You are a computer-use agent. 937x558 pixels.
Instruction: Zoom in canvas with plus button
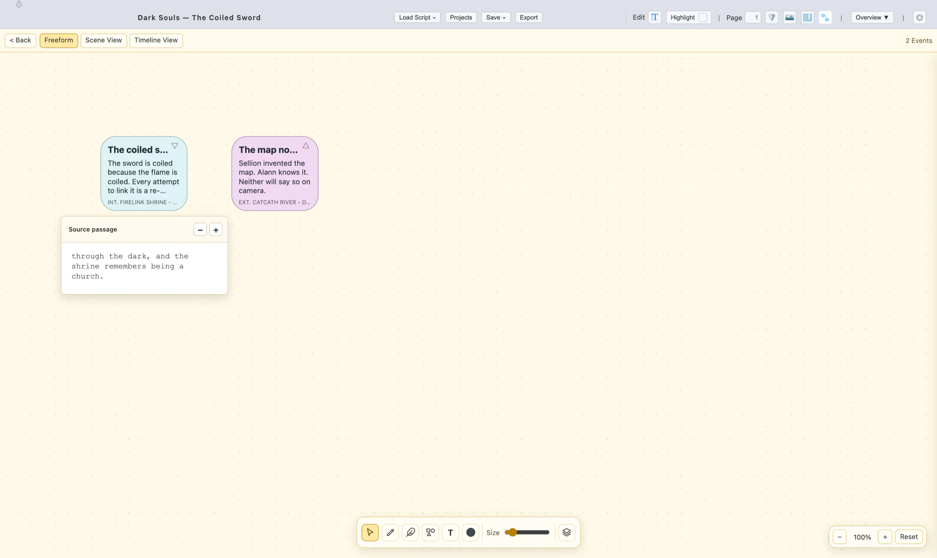885,537
